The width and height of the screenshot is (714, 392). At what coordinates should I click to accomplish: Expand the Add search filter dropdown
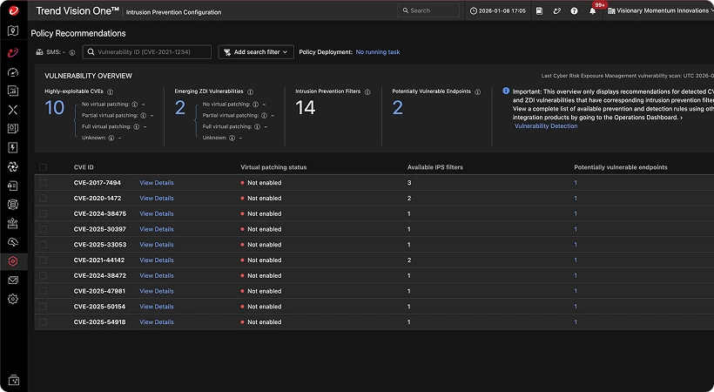(x=256, y=52)
